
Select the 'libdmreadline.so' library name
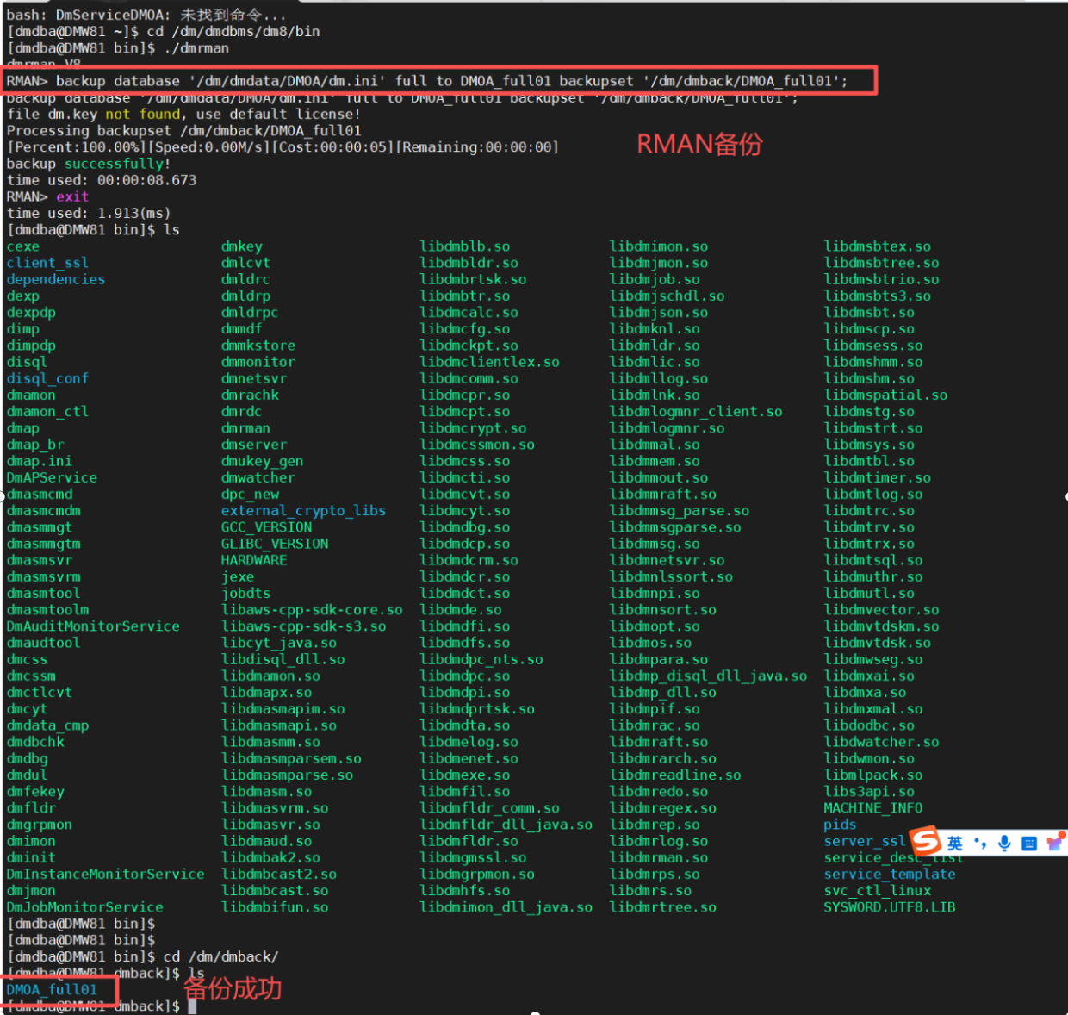point(675,775)
